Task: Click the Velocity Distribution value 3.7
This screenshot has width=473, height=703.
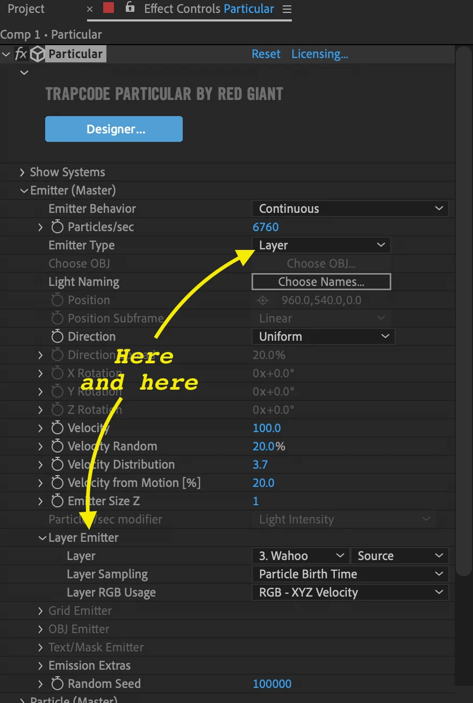Action: pyautogui.click(x=260, y=464)
